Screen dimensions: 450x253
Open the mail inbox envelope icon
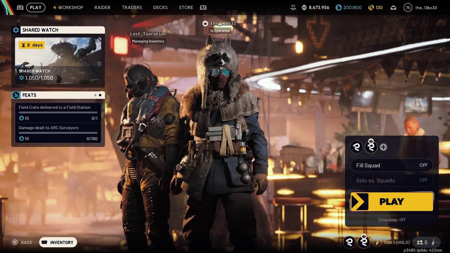393,7
